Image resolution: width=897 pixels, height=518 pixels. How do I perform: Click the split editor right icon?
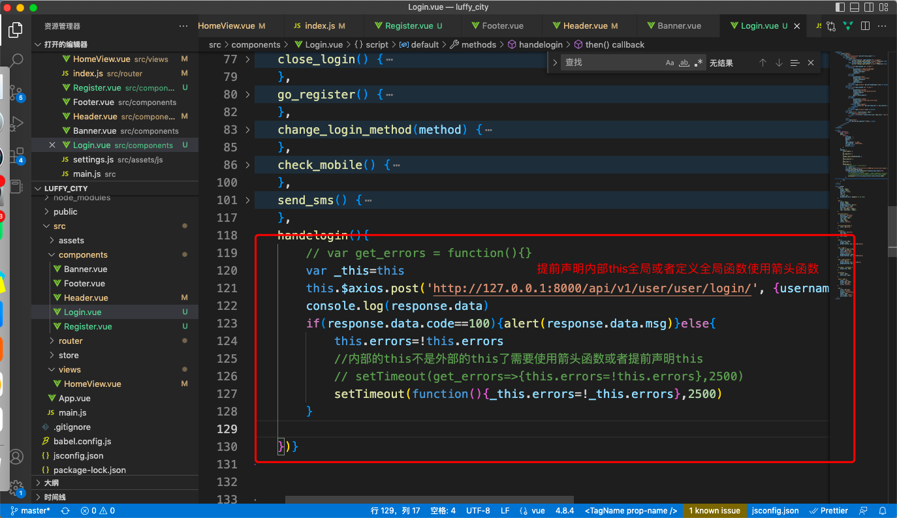click(865, 26)
